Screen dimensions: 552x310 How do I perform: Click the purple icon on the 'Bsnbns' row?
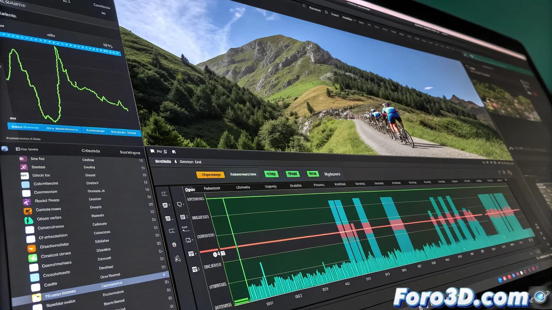coord(23,167)
